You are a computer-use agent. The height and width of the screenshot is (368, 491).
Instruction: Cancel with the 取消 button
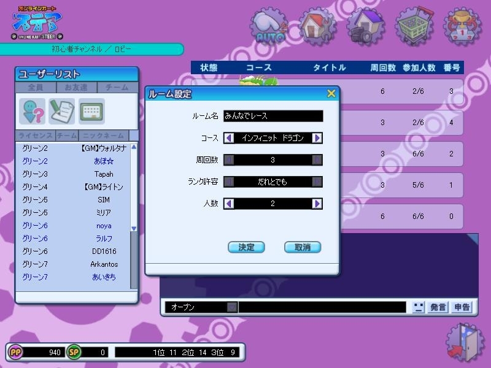[x=303, y=247]
